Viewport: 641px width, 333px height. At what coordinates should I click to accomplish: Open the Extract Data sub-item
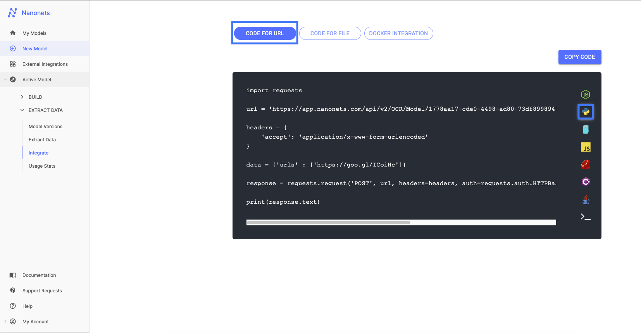coord(42,140)
